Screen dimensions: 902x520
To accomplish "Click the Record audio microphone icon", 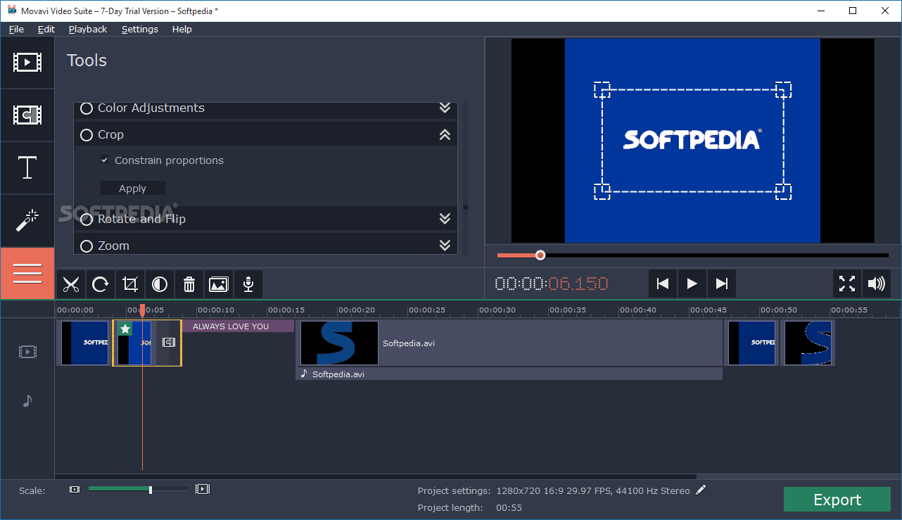I will coord(248,284).
